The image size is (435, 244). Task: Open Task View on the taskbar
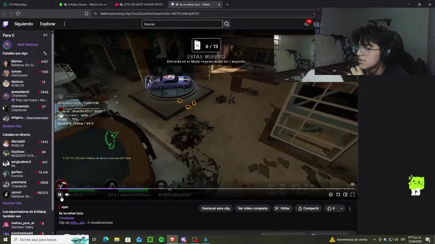(94, 240)
